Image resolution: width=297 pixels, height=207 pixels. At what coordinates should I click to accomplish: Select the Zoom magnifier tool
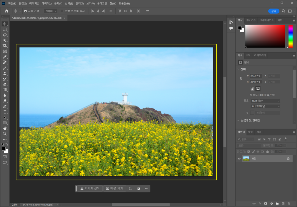pos(5,133)
